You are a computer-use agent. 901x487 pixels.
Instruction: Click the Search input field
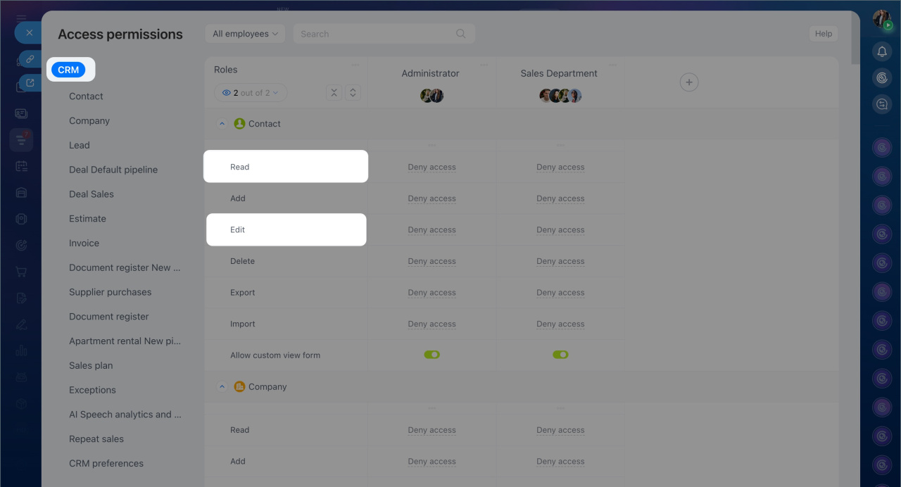377,34
